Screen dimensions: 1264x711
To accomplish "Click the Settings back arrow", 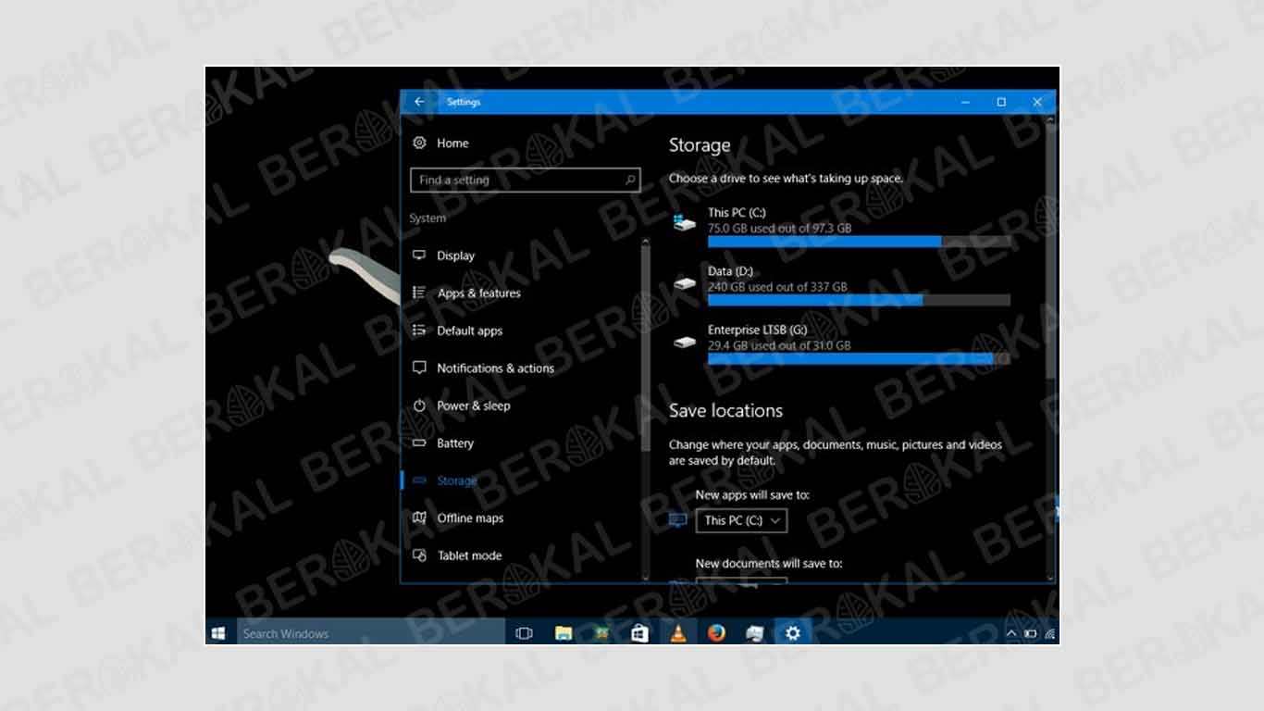I will pyautogui.click(x=419, y=102).
